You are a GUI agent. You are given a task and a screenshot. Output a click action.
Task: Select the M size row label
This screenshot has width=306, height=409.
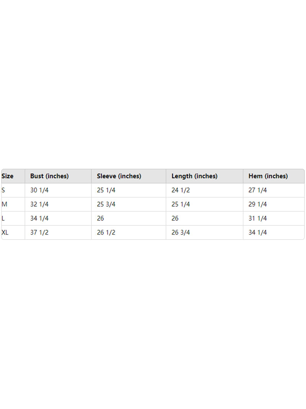pyautogui.click(x=5, y=204)
